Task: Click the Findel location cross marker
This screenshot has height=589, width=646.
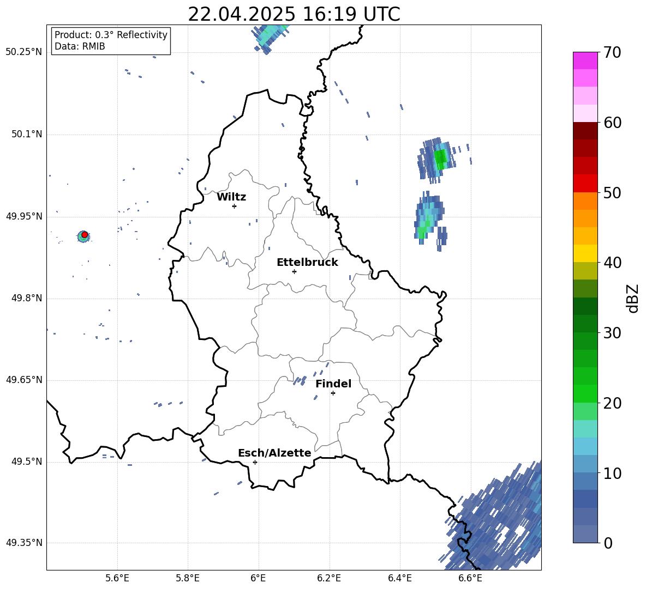Action: pos(333,393)
